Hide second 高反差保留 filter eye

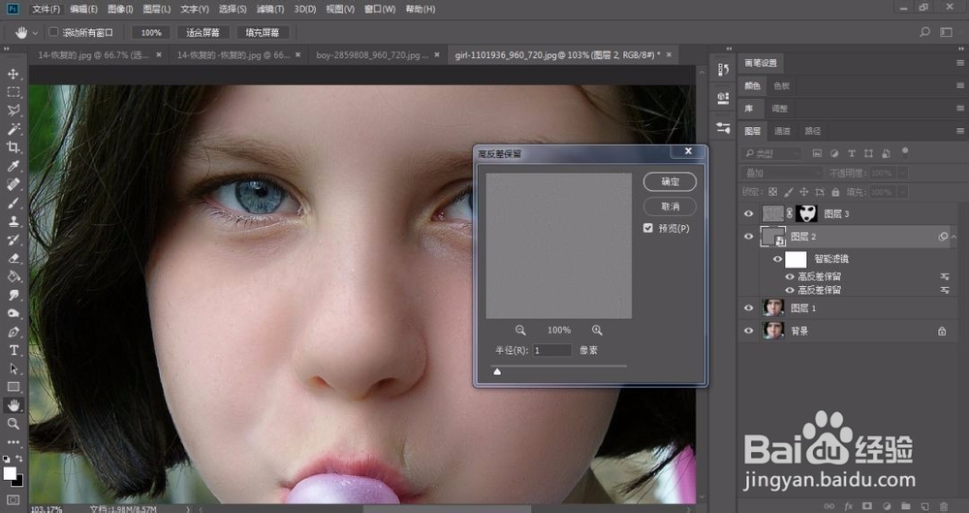(x=790, y=290)
